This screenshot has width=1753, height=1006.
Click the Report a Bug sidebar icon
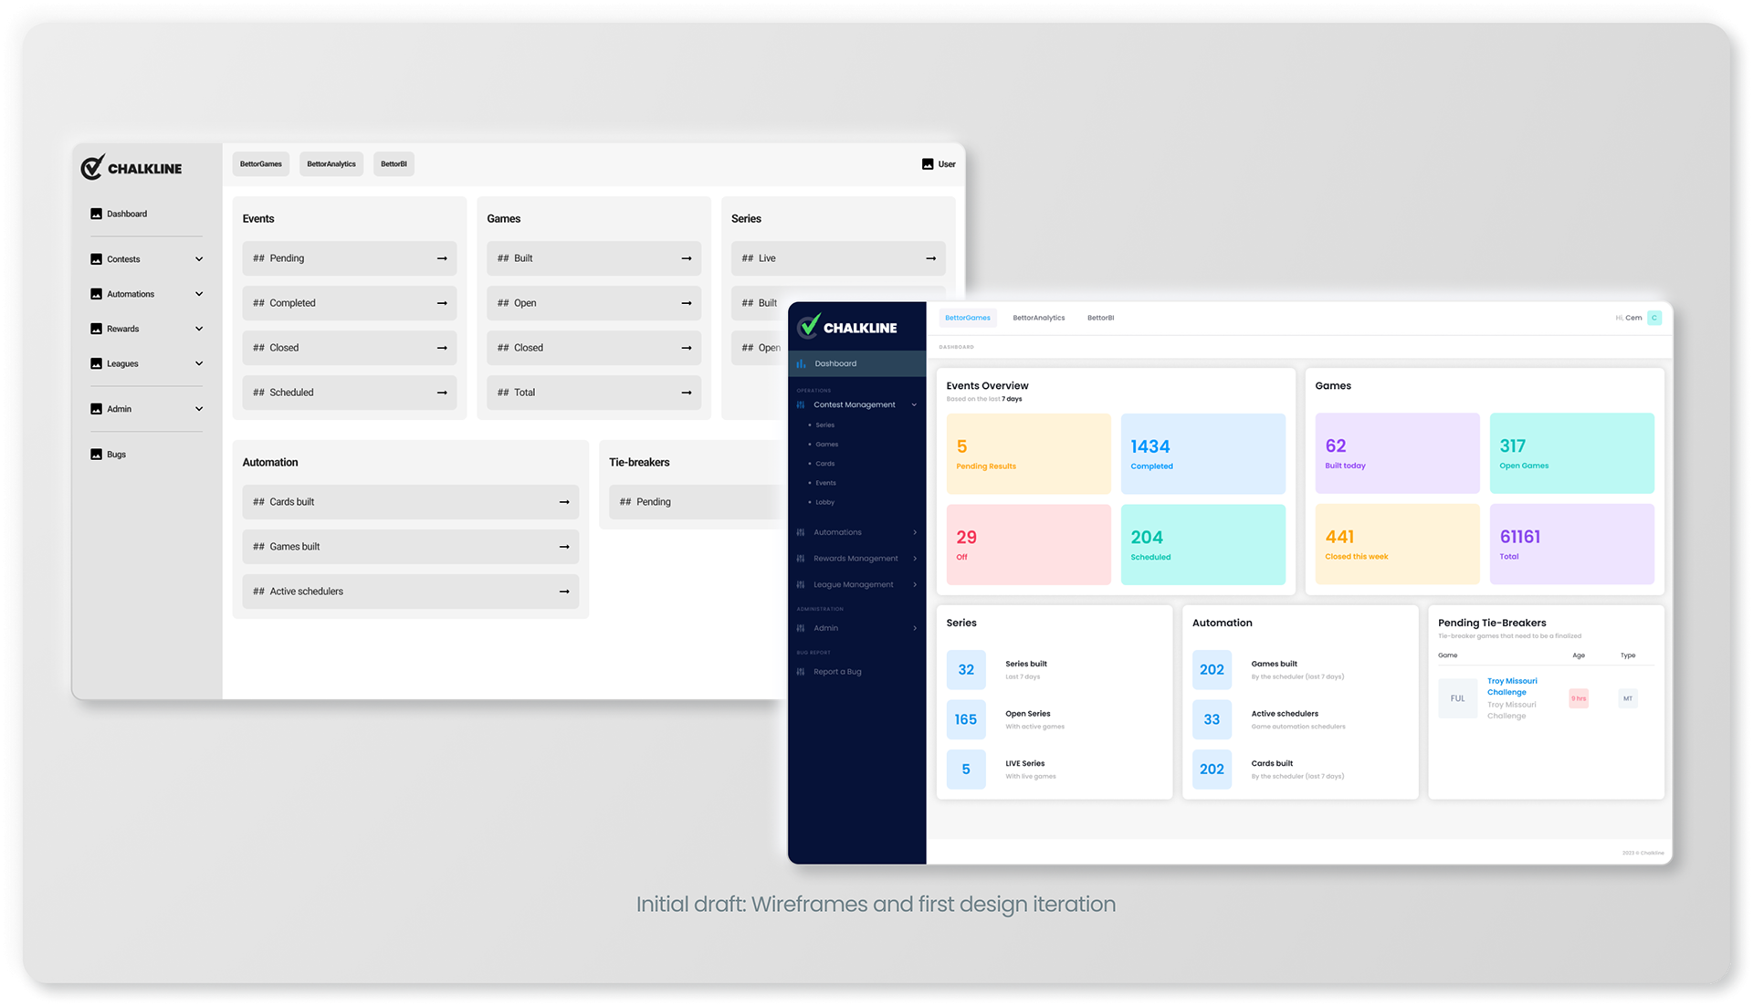[x=801, y=672]
